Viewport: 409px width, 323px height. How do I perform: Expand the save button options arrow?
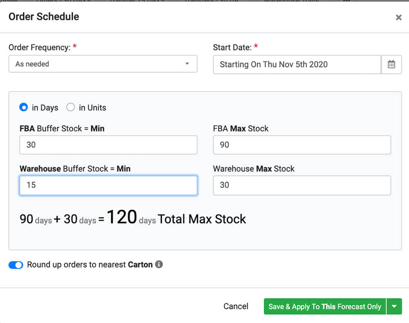click(394, 306)
